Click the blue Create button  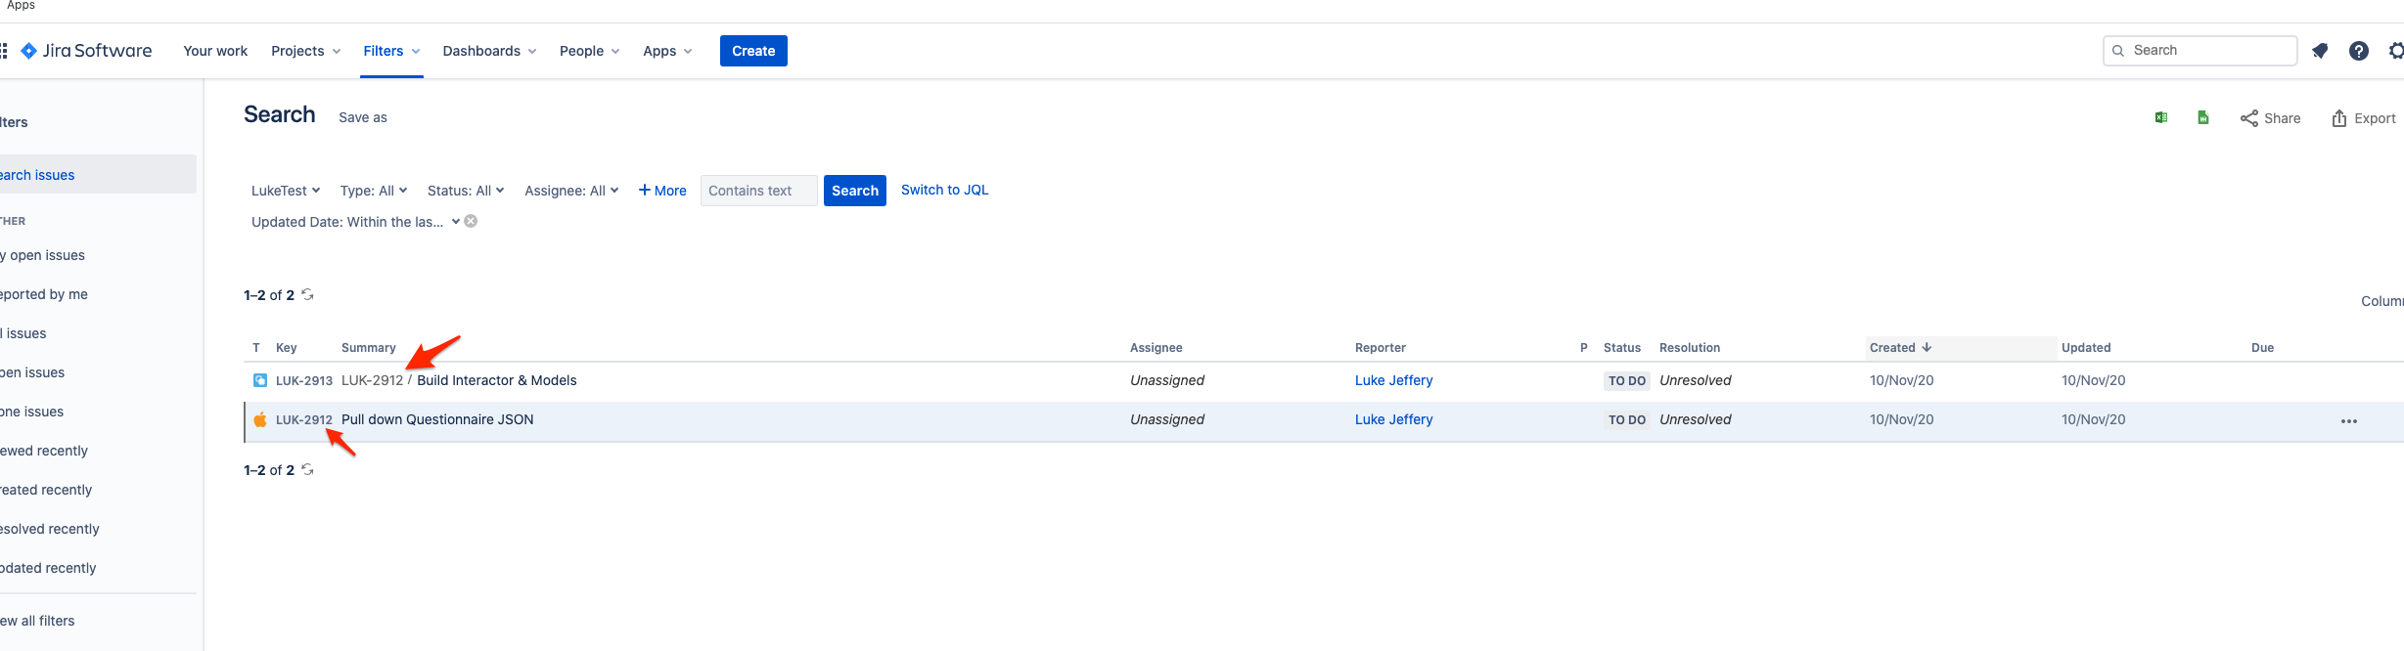point(753,51)
